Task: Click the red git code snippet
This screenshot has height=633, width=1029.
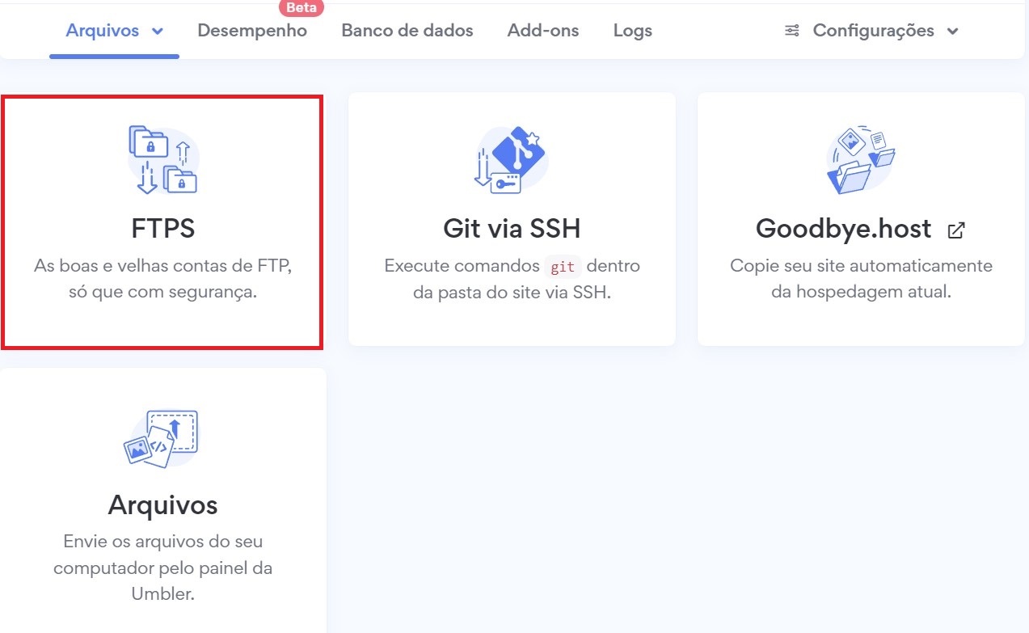Action: click(x=562, y=266)
